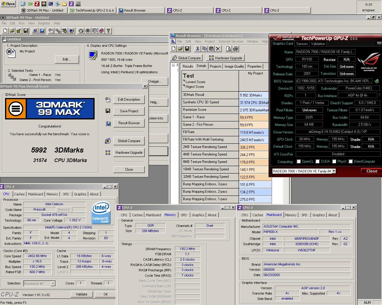Image resolution: width=382 pixels, height=305 pixels.
Task: Click GPU-Z BIOS save chip icon
Action: click(377, 81)
